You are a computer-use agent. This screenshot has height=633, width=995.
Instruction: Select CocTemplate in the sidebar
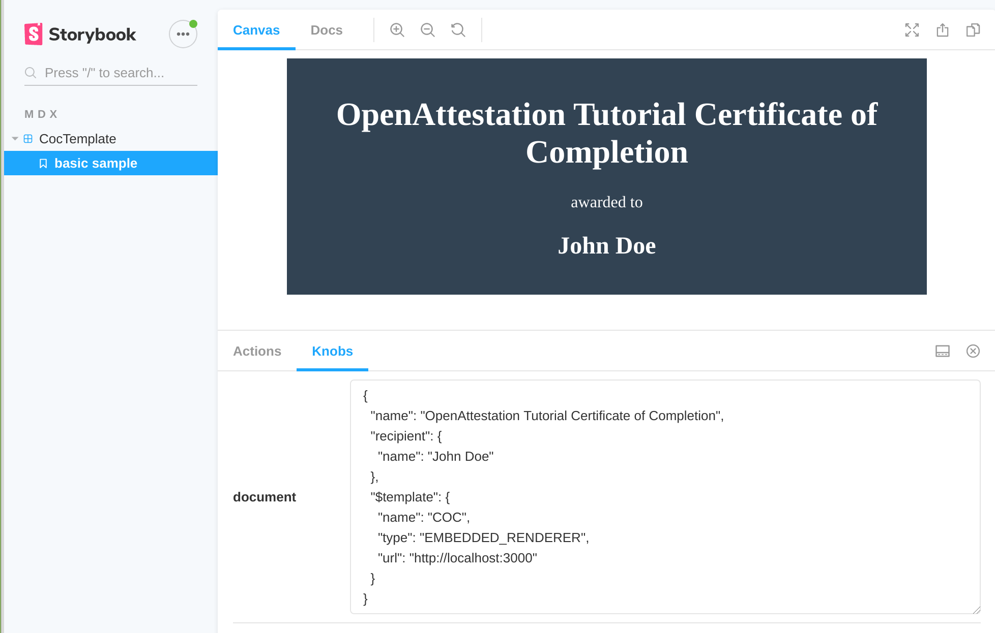78,139
